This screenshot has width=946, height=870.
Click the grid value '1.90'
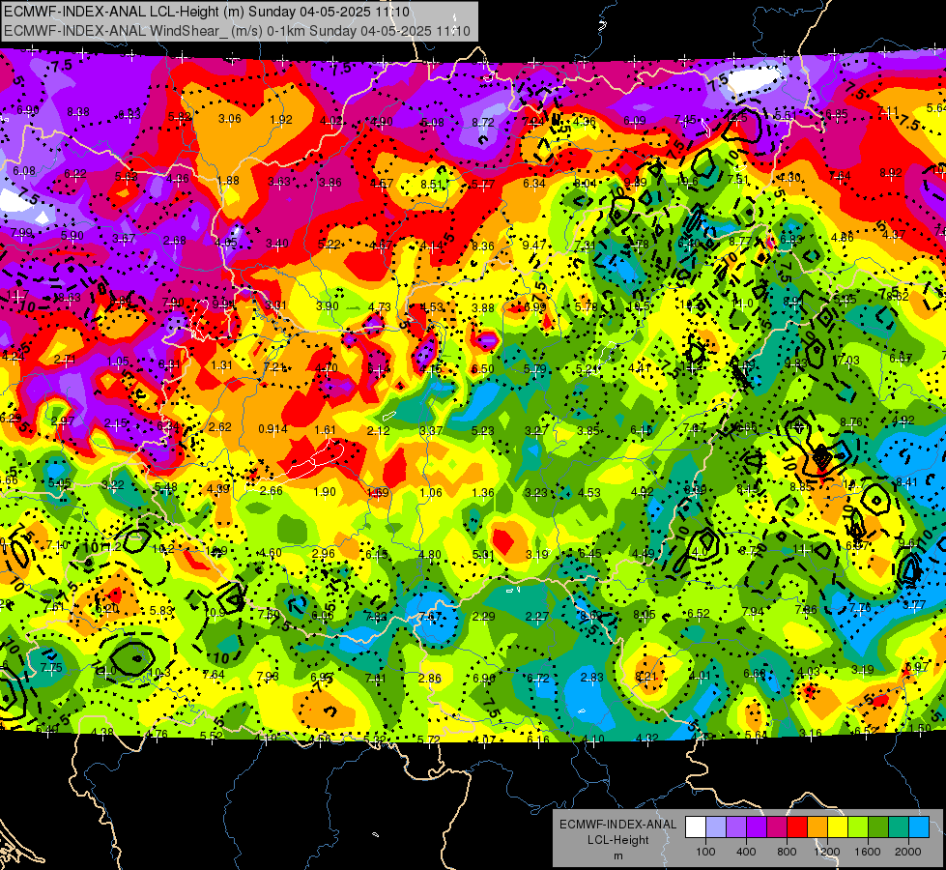[325, 491]
